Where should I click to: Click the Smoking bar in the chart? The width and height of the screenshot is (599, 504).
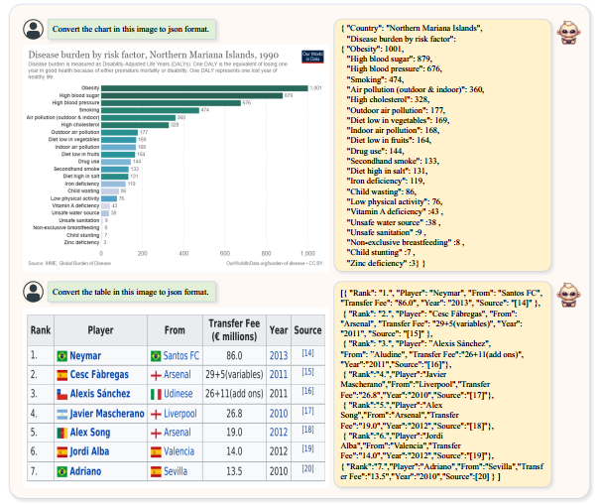click(150, 110)
